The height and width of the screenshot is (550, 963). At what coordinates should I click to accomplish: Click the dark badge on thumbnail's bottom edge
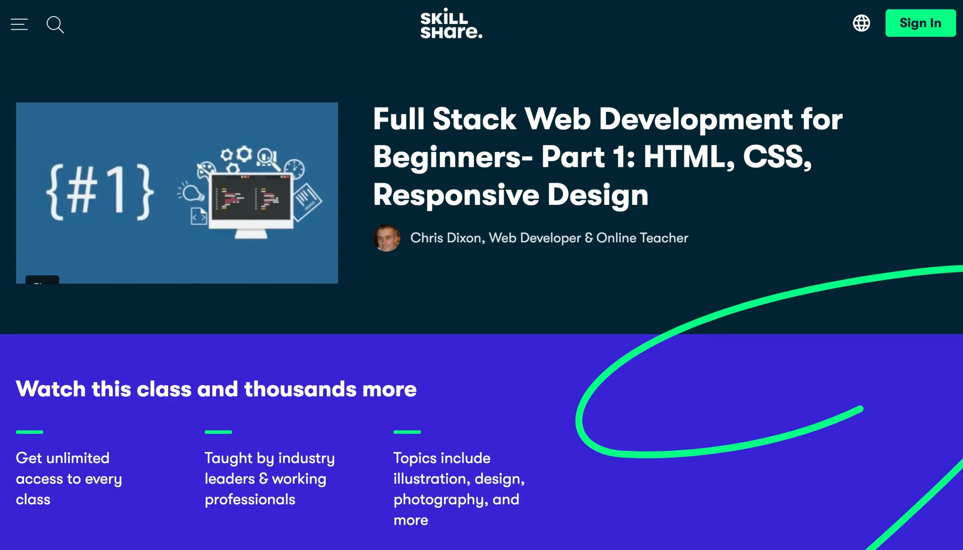coord(42,280)
